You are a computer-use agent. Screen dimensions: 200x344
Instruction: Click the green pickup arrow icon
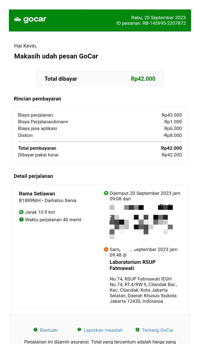click(106, 193)
